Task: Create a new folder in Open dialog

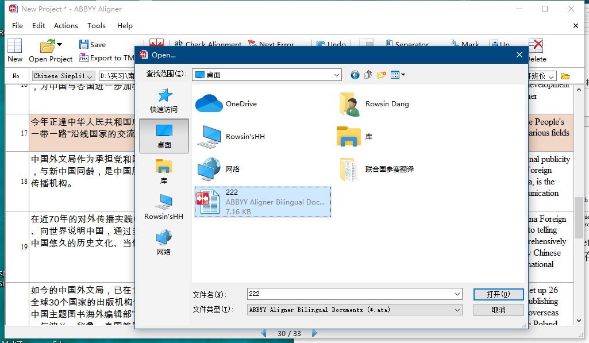Action: click(x=382, y=75)
